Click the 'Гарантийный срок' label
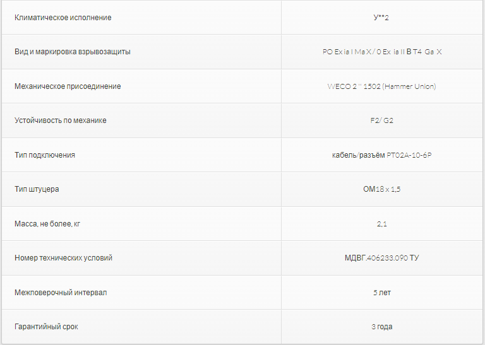The image size is (485, 345). point(46,327)
